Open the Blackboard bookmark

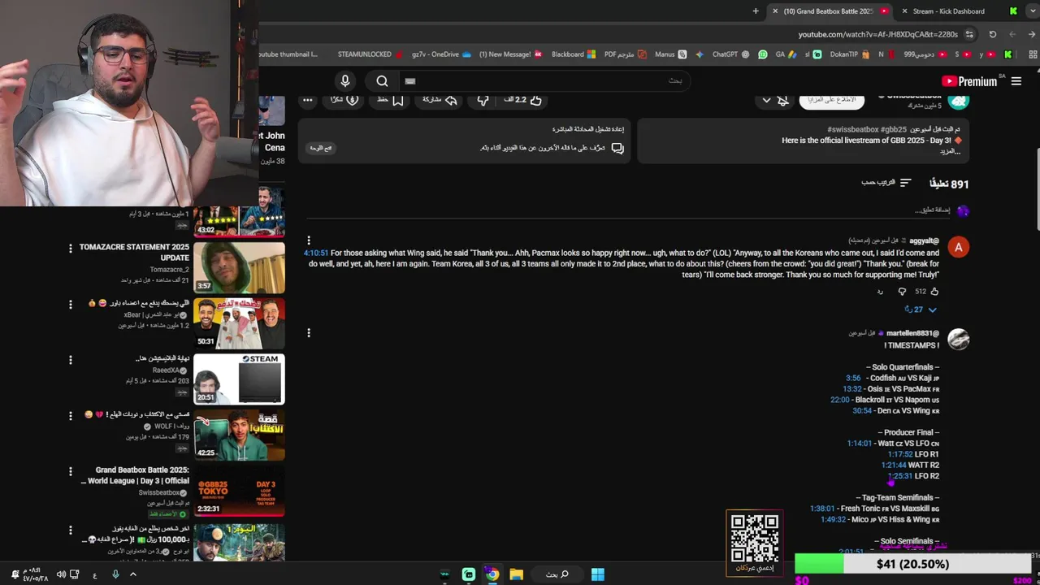point(574,54)
